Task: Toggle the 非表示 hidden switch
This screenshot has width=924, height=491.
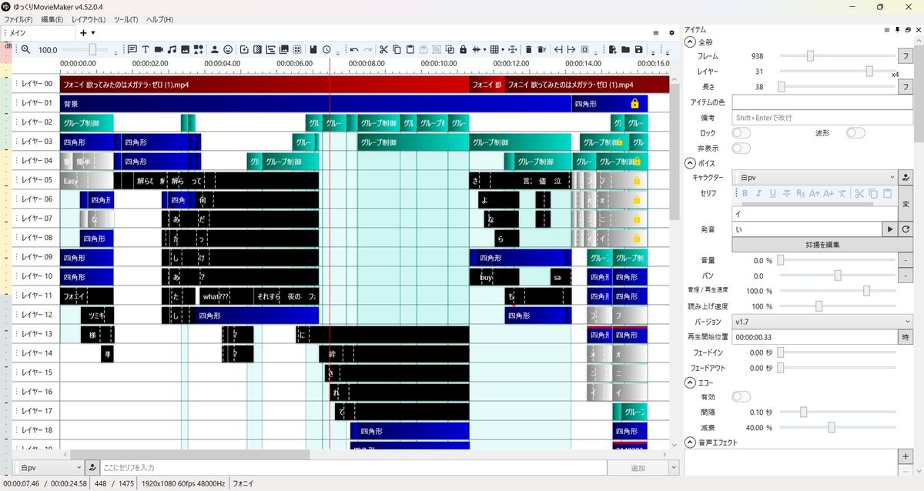Action: 741,148
